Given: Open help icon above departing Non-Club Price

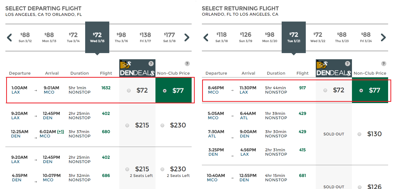Looking at the screenshot, I should (x=187, y=64).
